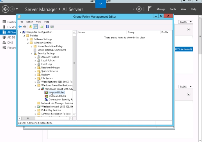Screen dimensions: 202x142
Task: Click the Server Manager refresh icon
Action: 139,9
